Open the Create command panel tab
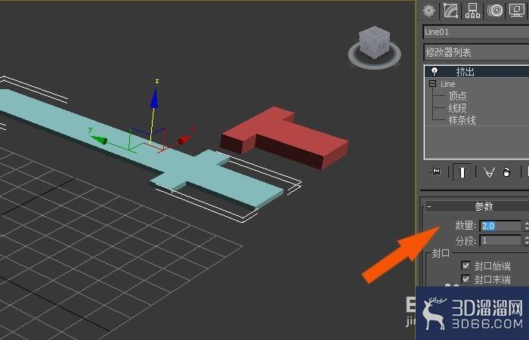The image size is (529, 340). (429, 11)
